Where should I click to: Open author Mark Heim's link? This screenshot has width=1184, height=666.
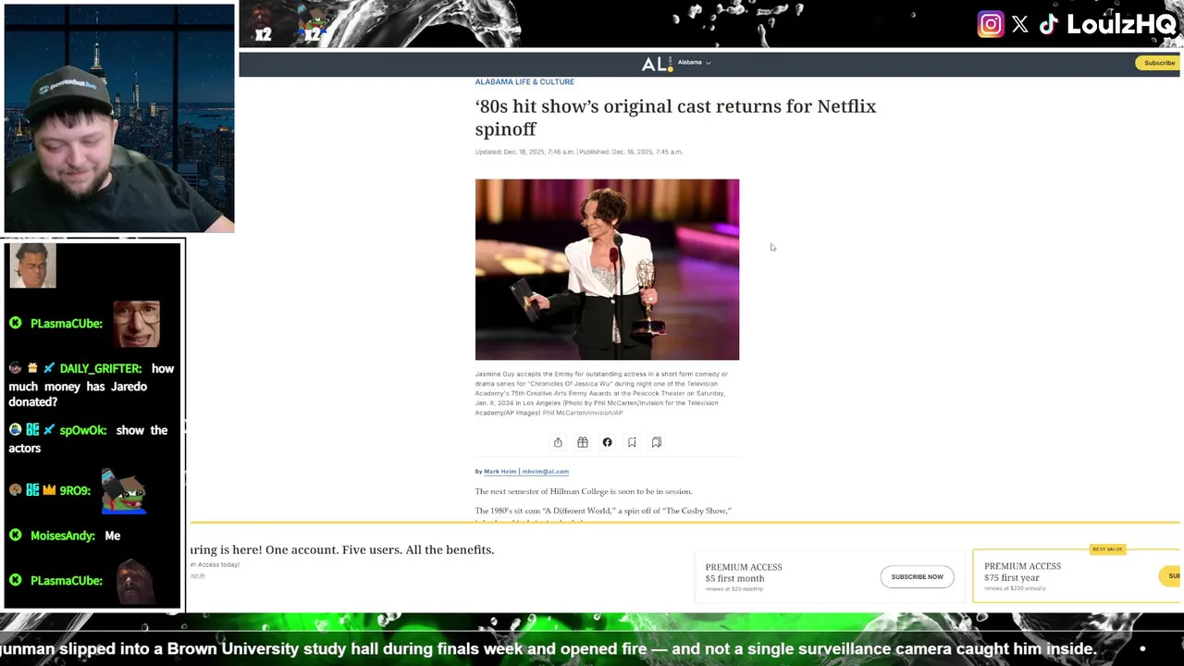click(499, 472)
